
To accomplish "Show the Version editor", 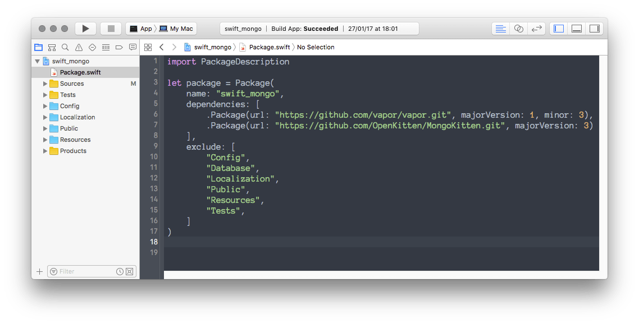I will 537,29.
